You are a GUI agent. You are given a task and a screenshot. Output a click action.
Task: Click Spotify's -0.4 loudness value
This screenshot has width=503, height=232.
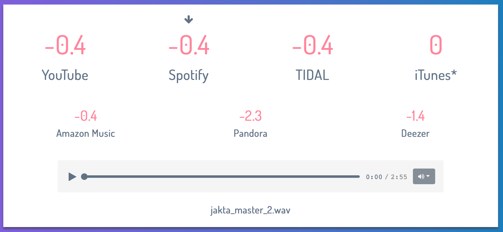[x=189, y=45]
